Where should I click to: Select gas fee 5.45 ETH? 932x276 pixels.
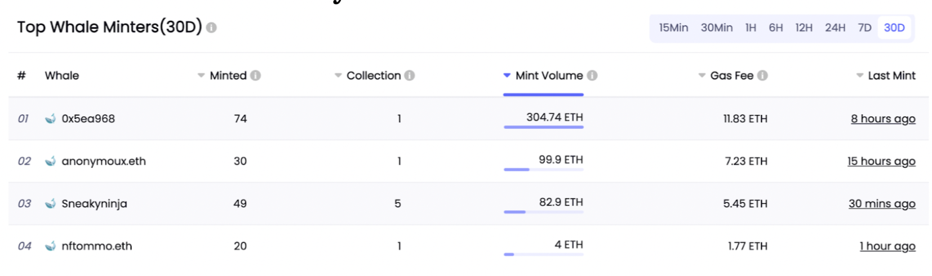[745, 204]
